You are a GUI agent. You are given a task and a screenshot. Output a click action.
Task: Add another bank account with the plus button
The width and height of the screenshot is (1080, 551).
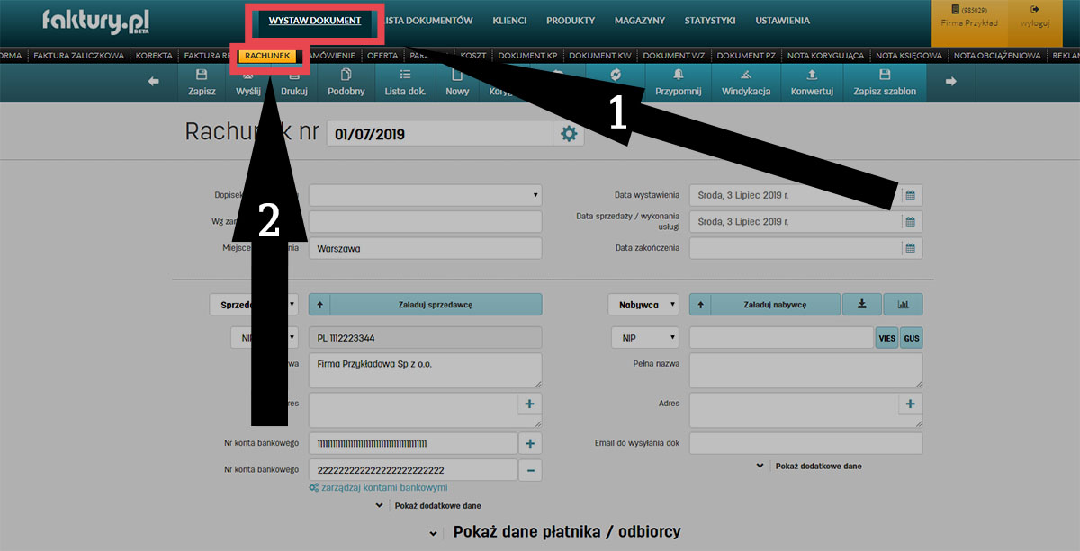(x=530, y=442)
